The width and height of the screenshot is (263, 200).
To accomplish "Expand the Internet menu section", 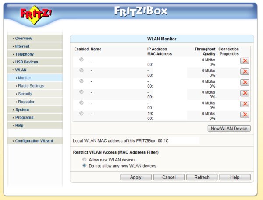I will point(22,46).
